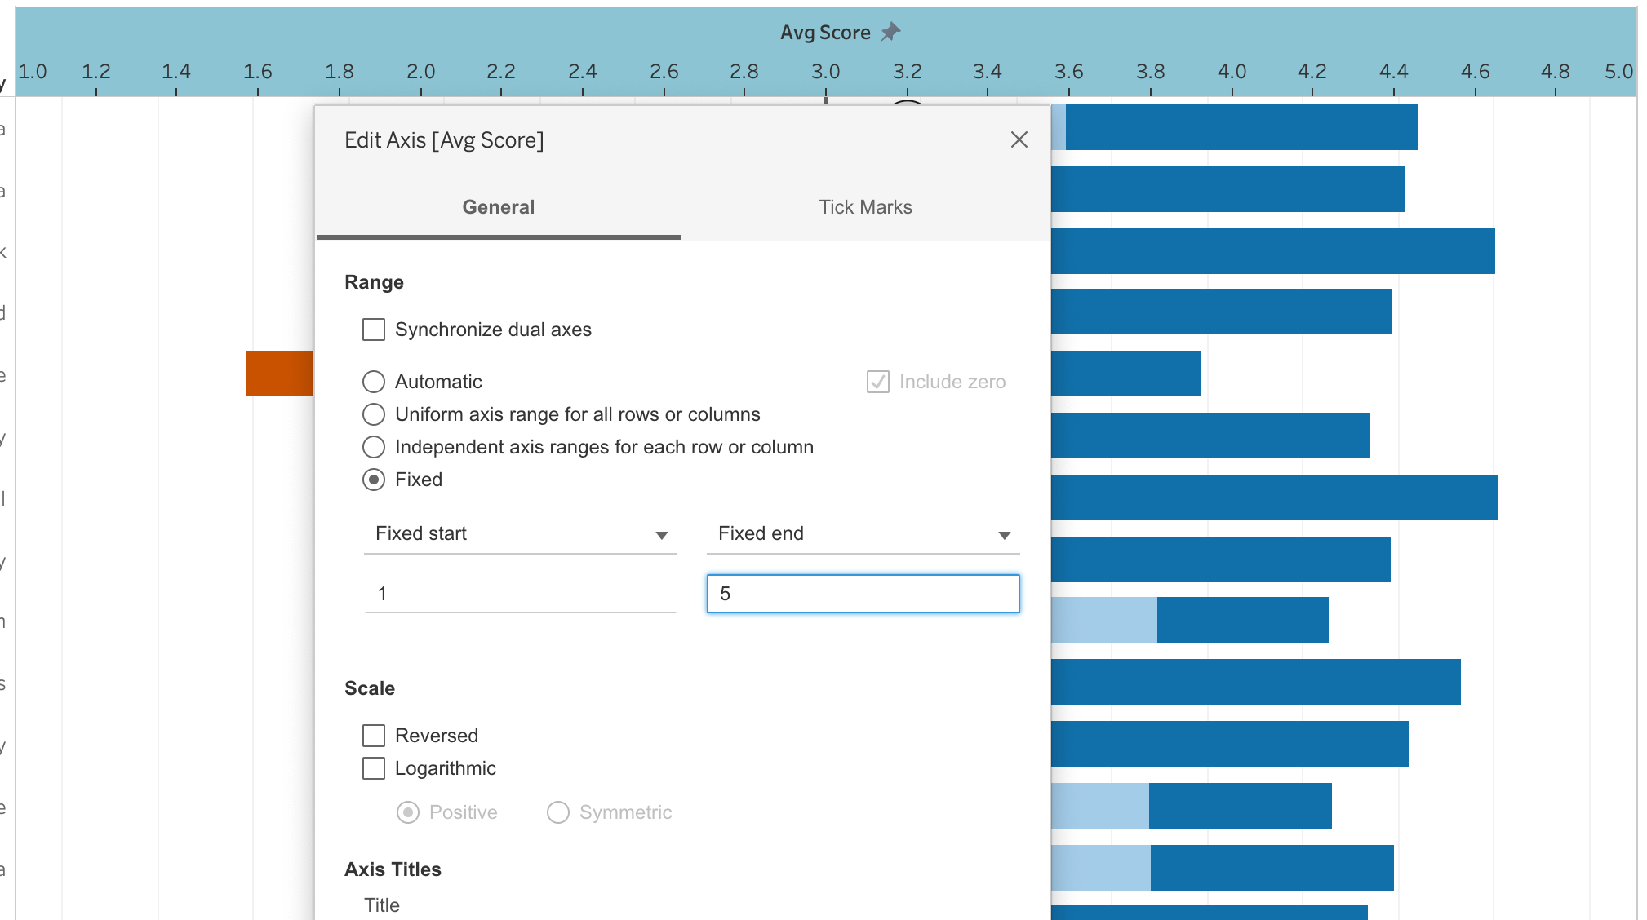Image resolution: width=1647 pixels, height=920 pixels.
Task: Switch to the Tick Marks tab
Action: 865,207
